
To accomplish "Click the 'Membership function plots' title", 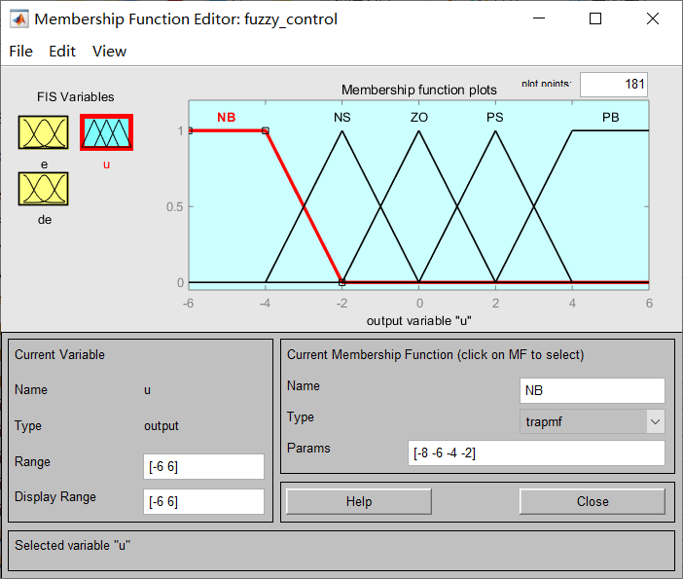I will (x=418, y=90).
